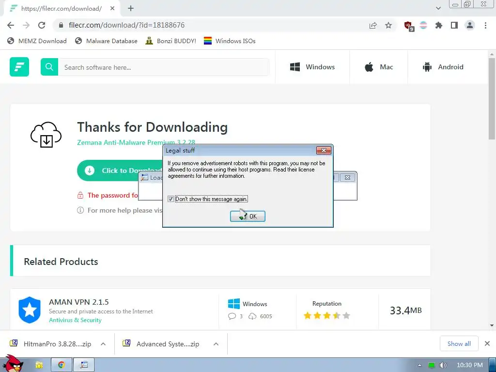Image resolution: width=496 pixels, height=372 pixels.
Task: Click the FileCR logo icon
Action: click(x=19, y=67)
